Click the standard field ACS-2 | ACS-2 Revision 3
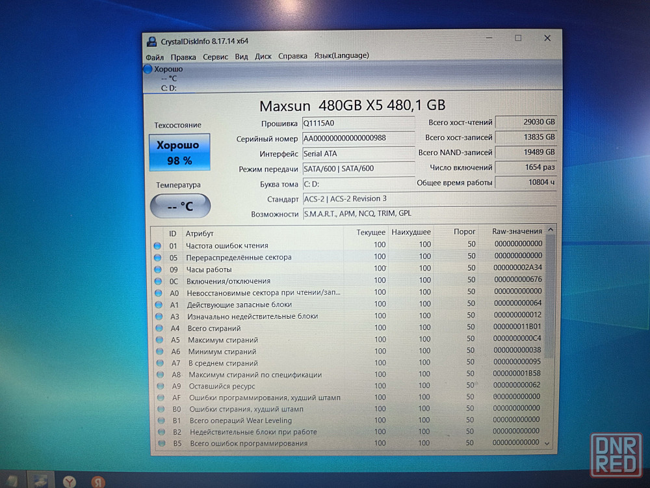This screenshot has width=650, height=488. (430, 198)
